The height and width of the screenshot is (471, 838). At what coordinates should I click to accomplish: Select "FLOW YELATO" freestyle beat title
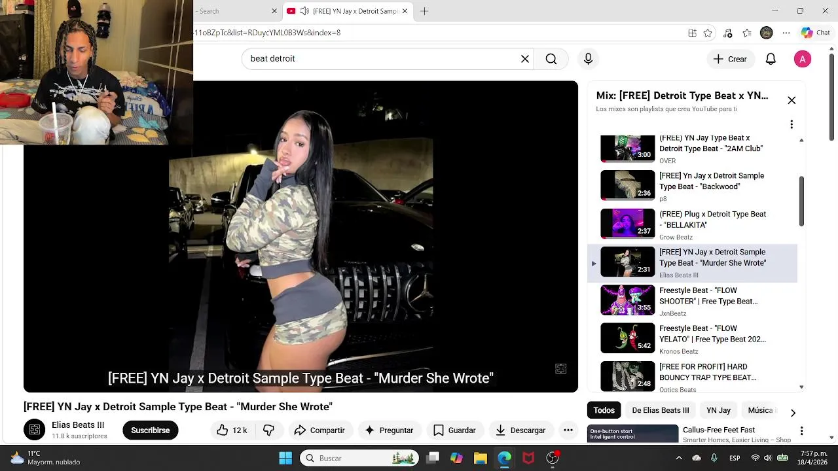coord(712,334)
